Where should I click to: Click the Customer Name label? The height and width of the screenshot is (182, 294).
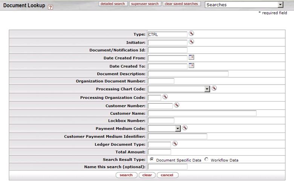tap(128, 113)
